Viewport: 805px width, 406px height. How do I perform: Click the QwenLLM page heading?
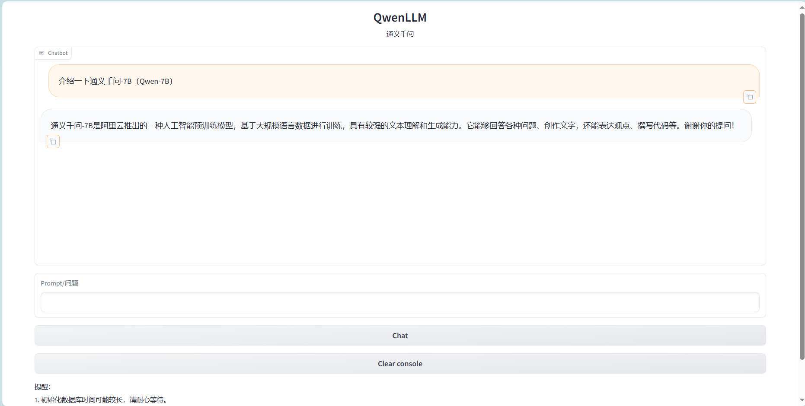pos(399,18)
